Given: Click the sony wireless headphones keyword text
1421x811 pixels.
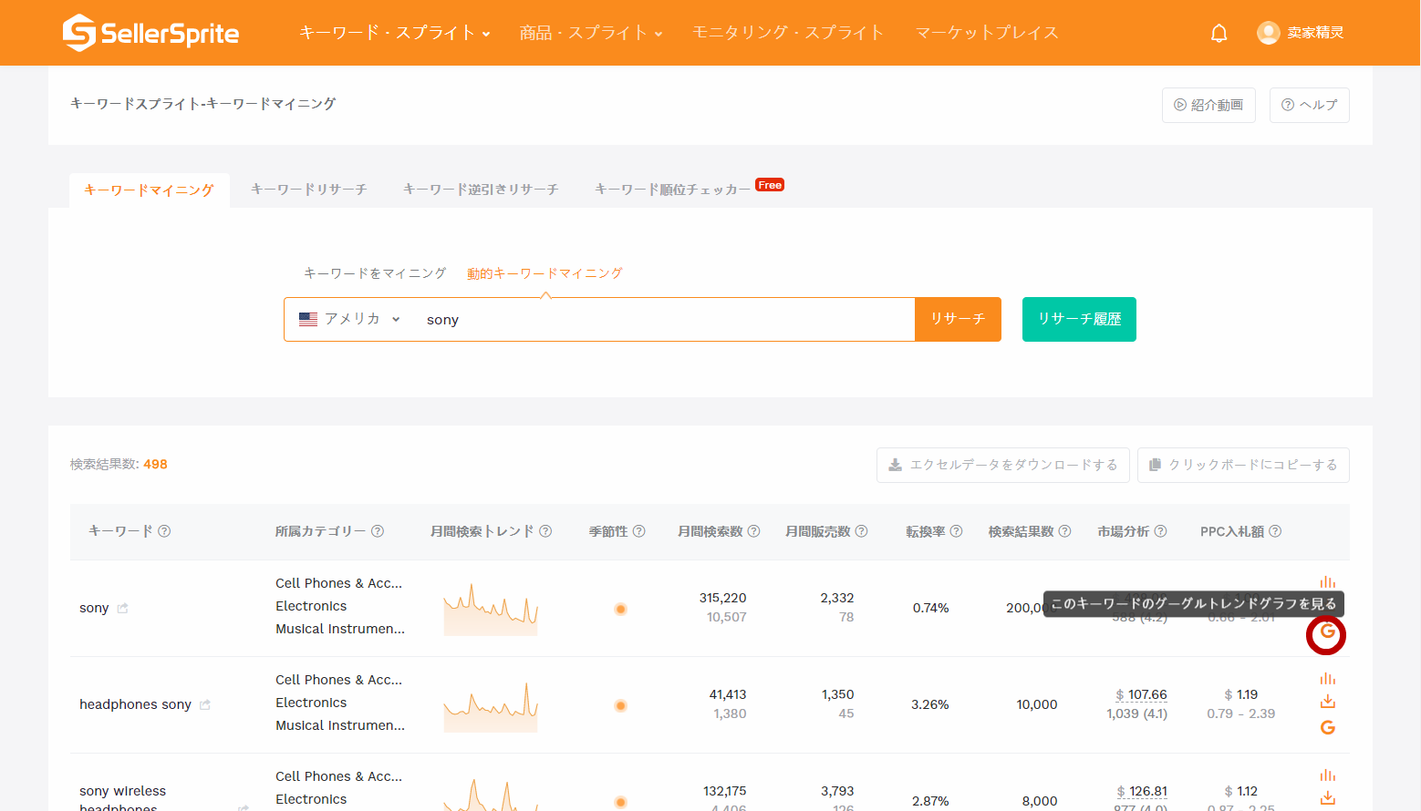Looking at the screenshot, I should [122, 799].
